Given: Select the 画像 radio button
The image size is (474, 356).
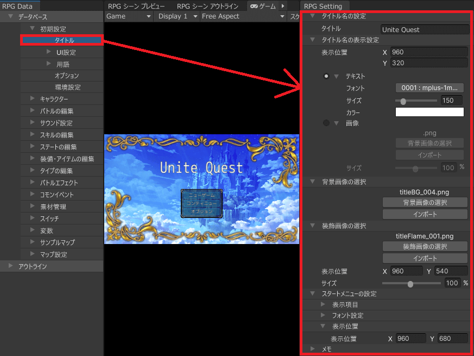Looking at the screenshot, I should (326, 123).
